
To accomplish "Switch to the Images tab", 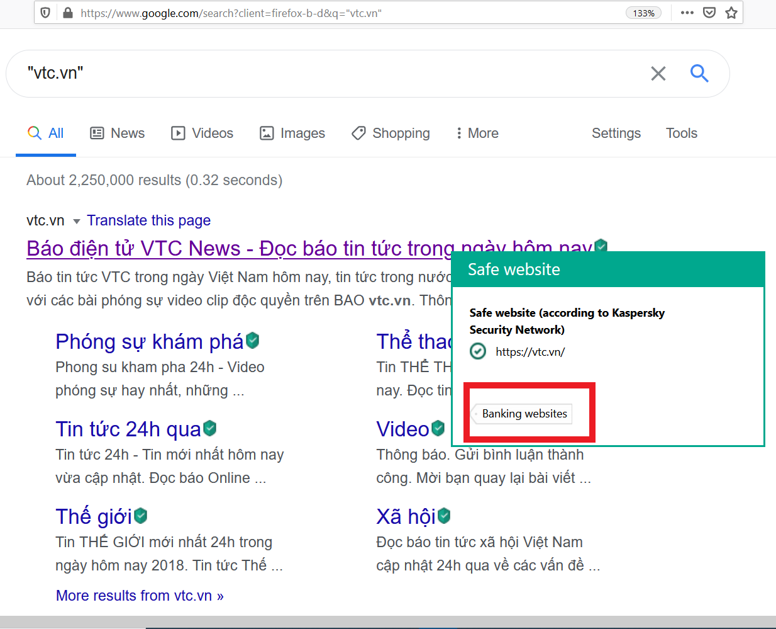I will click(292, 133).
